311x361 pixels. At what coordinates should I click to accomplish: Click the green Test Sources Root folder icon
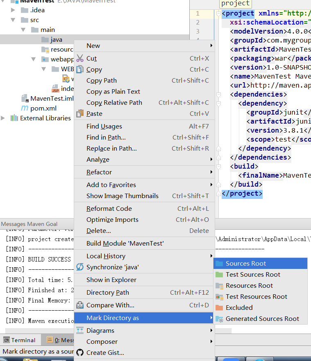pyautogui.click(x=219, y=274)
